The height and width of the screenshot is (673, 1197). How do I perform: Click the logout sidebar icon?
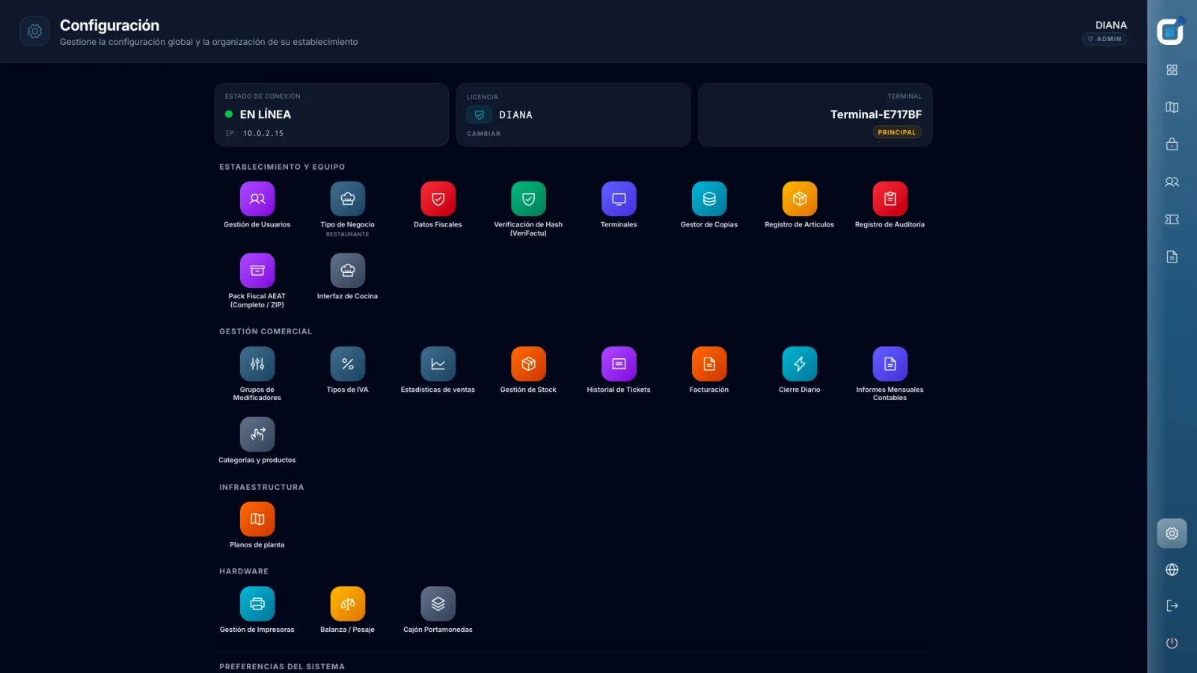(1172, 606)
